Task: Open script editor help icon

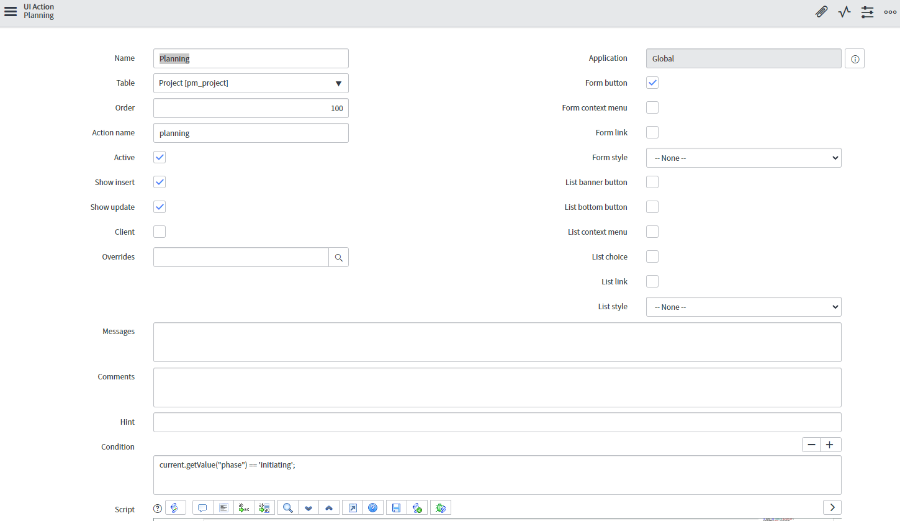Action: (373, 507)
